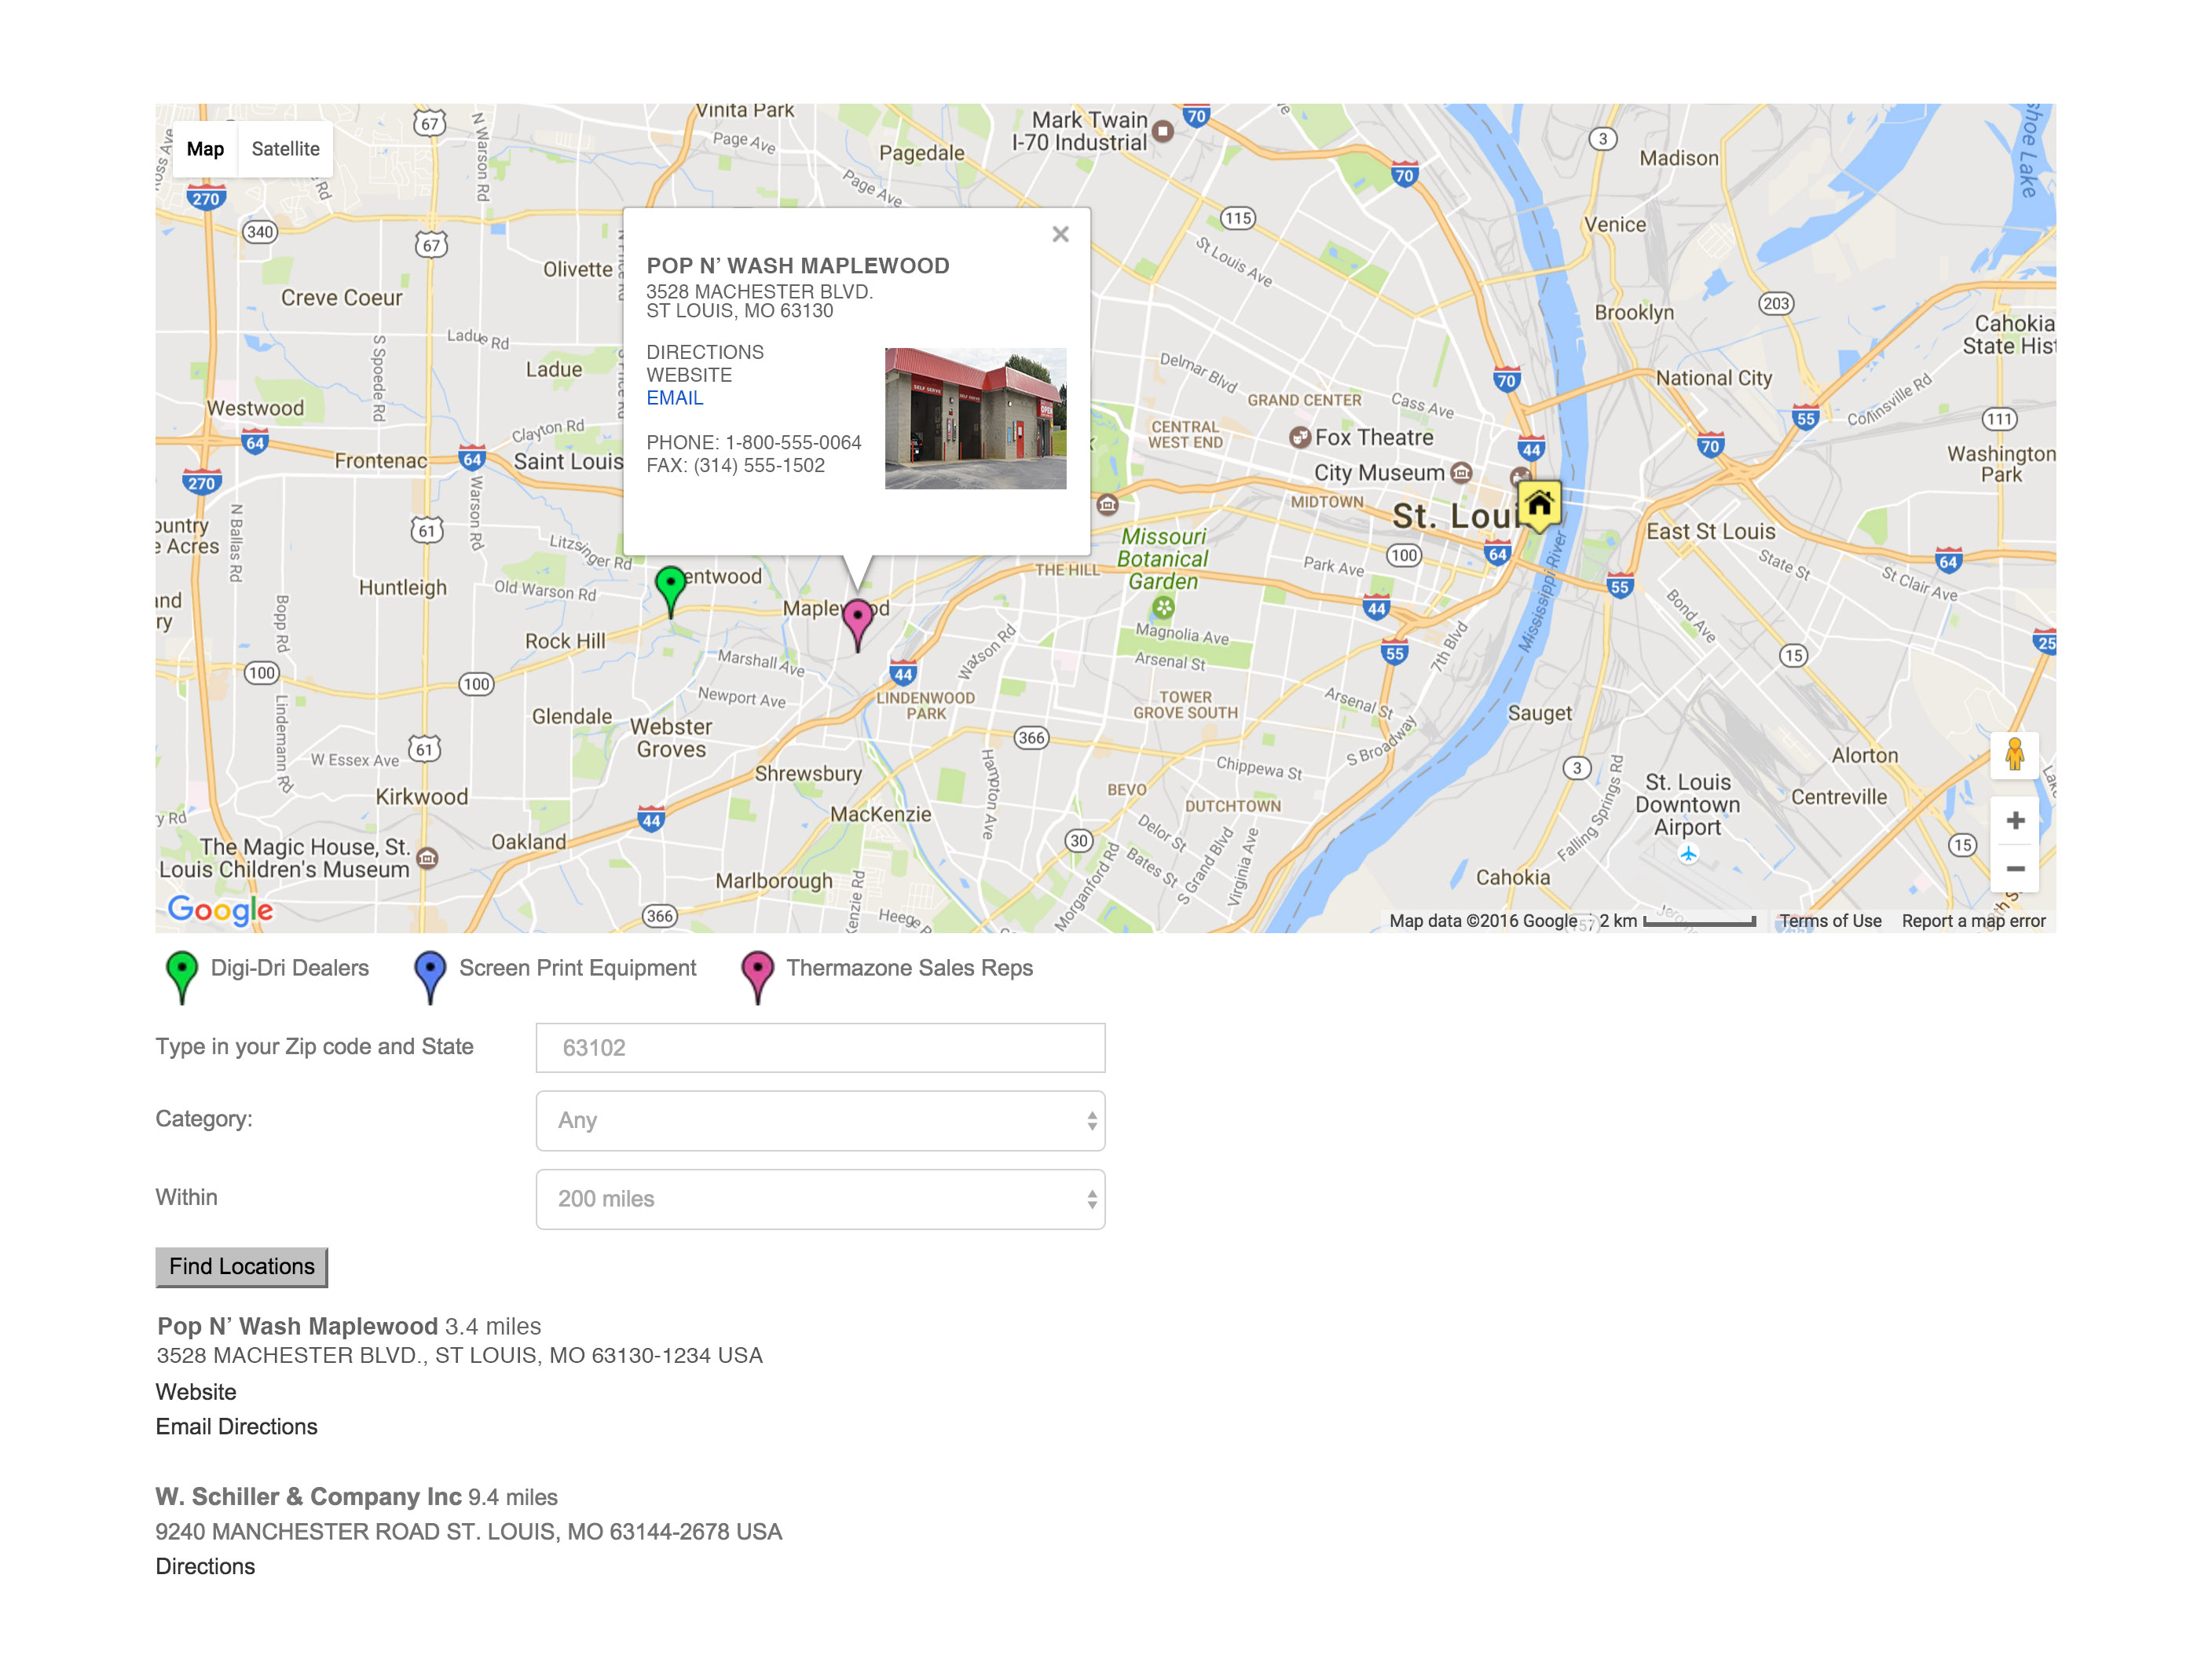Open Pop N' Wash Maplewood result

(x=298, y=1326)
